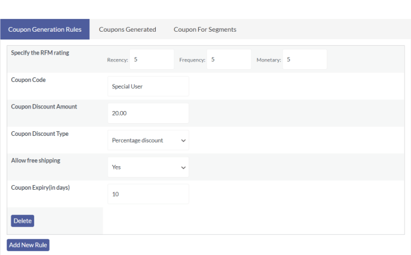Viewport: 411px width, 255px height.
Task: Click the Recency rating input field
Action: point(151,60)
